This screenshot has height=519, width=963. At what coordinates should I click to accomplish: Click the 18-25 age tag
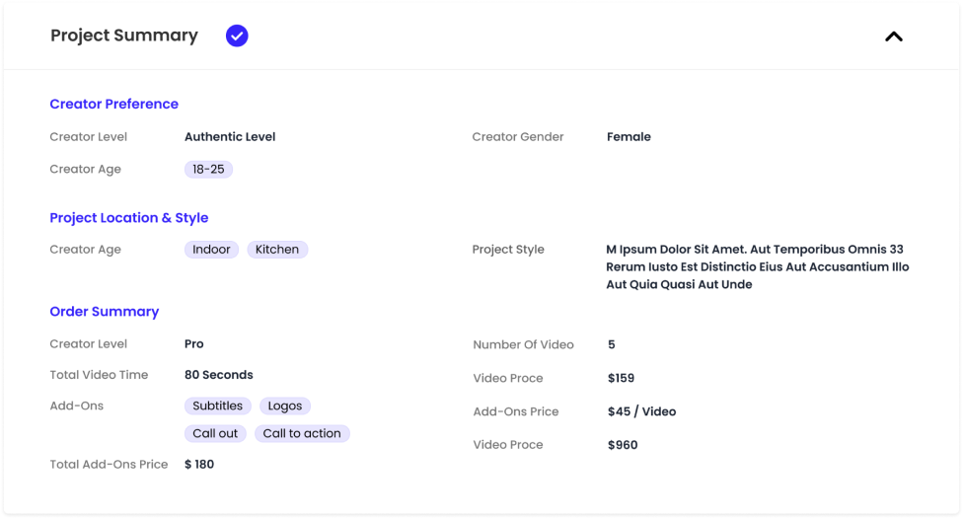[x=208, y=169]
